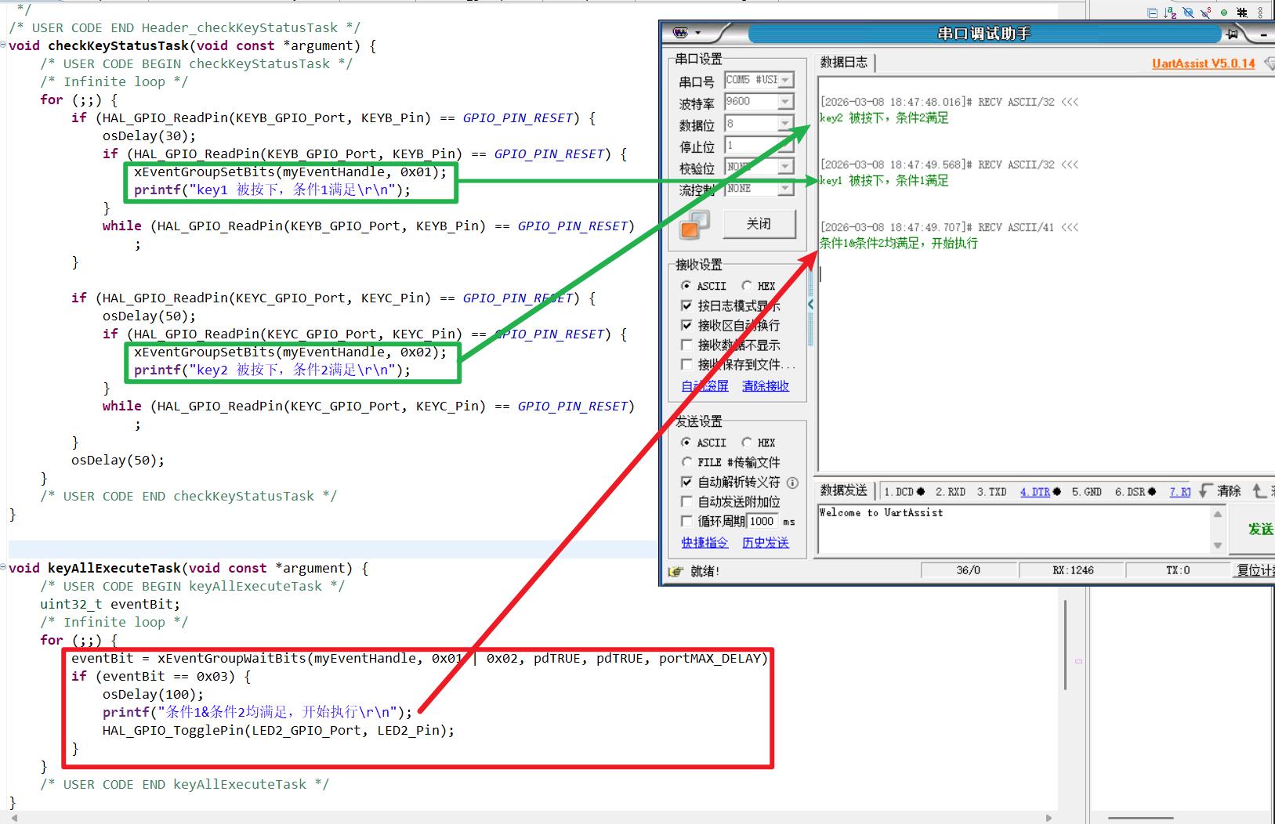Click the RX:1246 counter in the status bar

pyautogui.click(x=1073, y=570)
